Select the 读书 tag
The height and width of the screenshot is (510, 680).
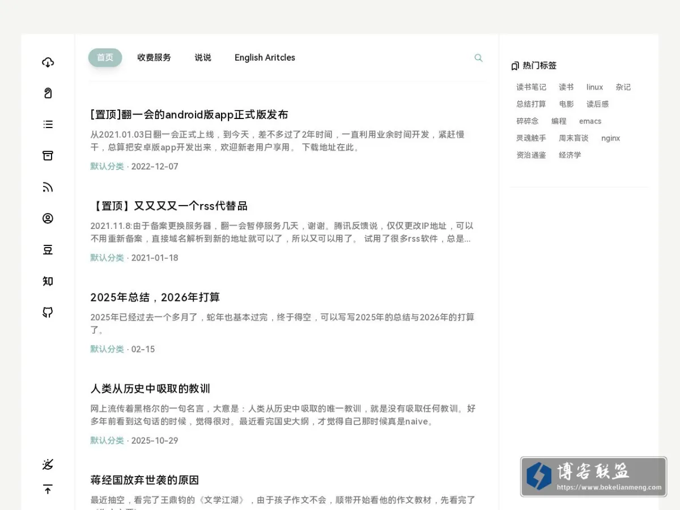pos(566,87)
